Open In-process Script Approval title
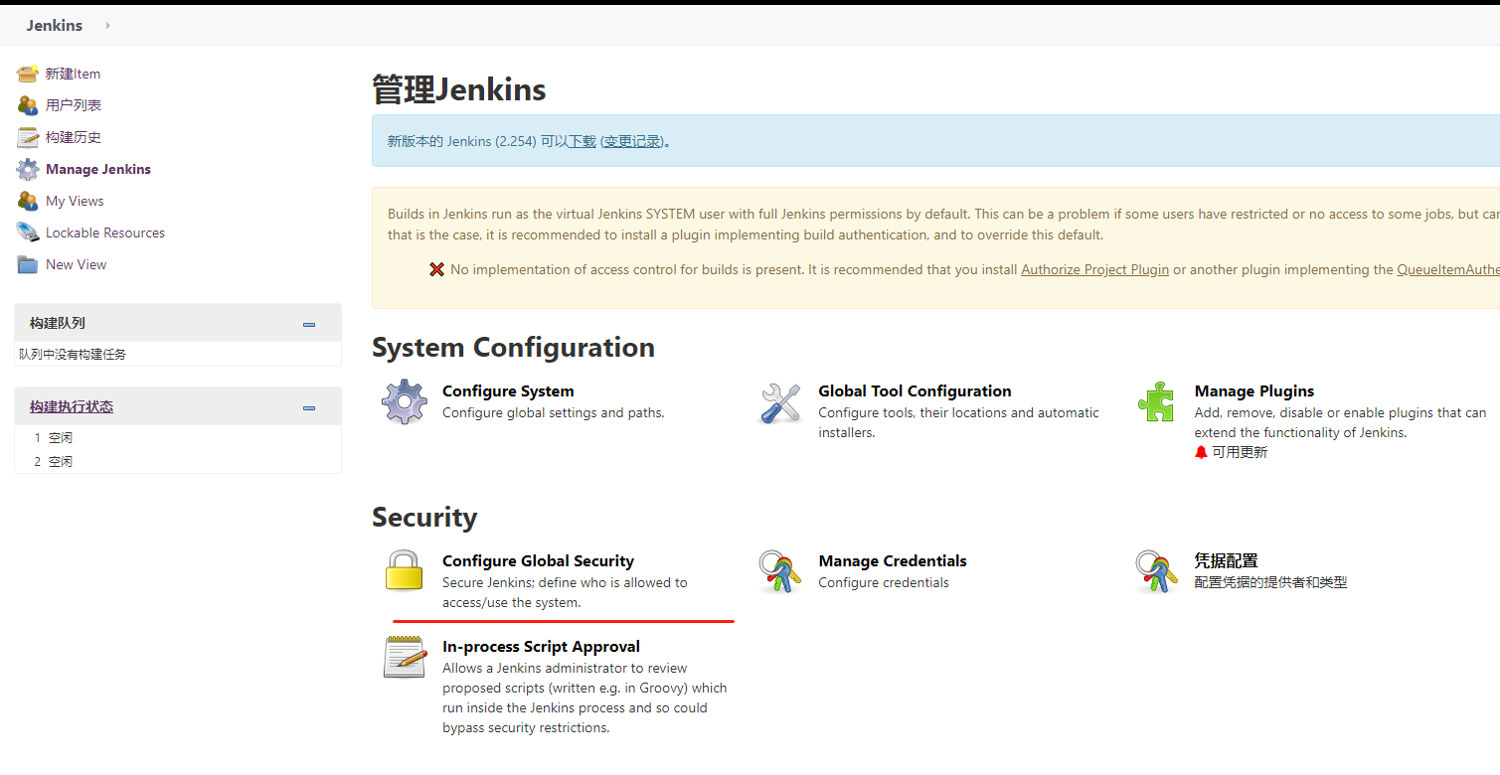Screen dimensions: 1500x775 click(x=541, y=647)
